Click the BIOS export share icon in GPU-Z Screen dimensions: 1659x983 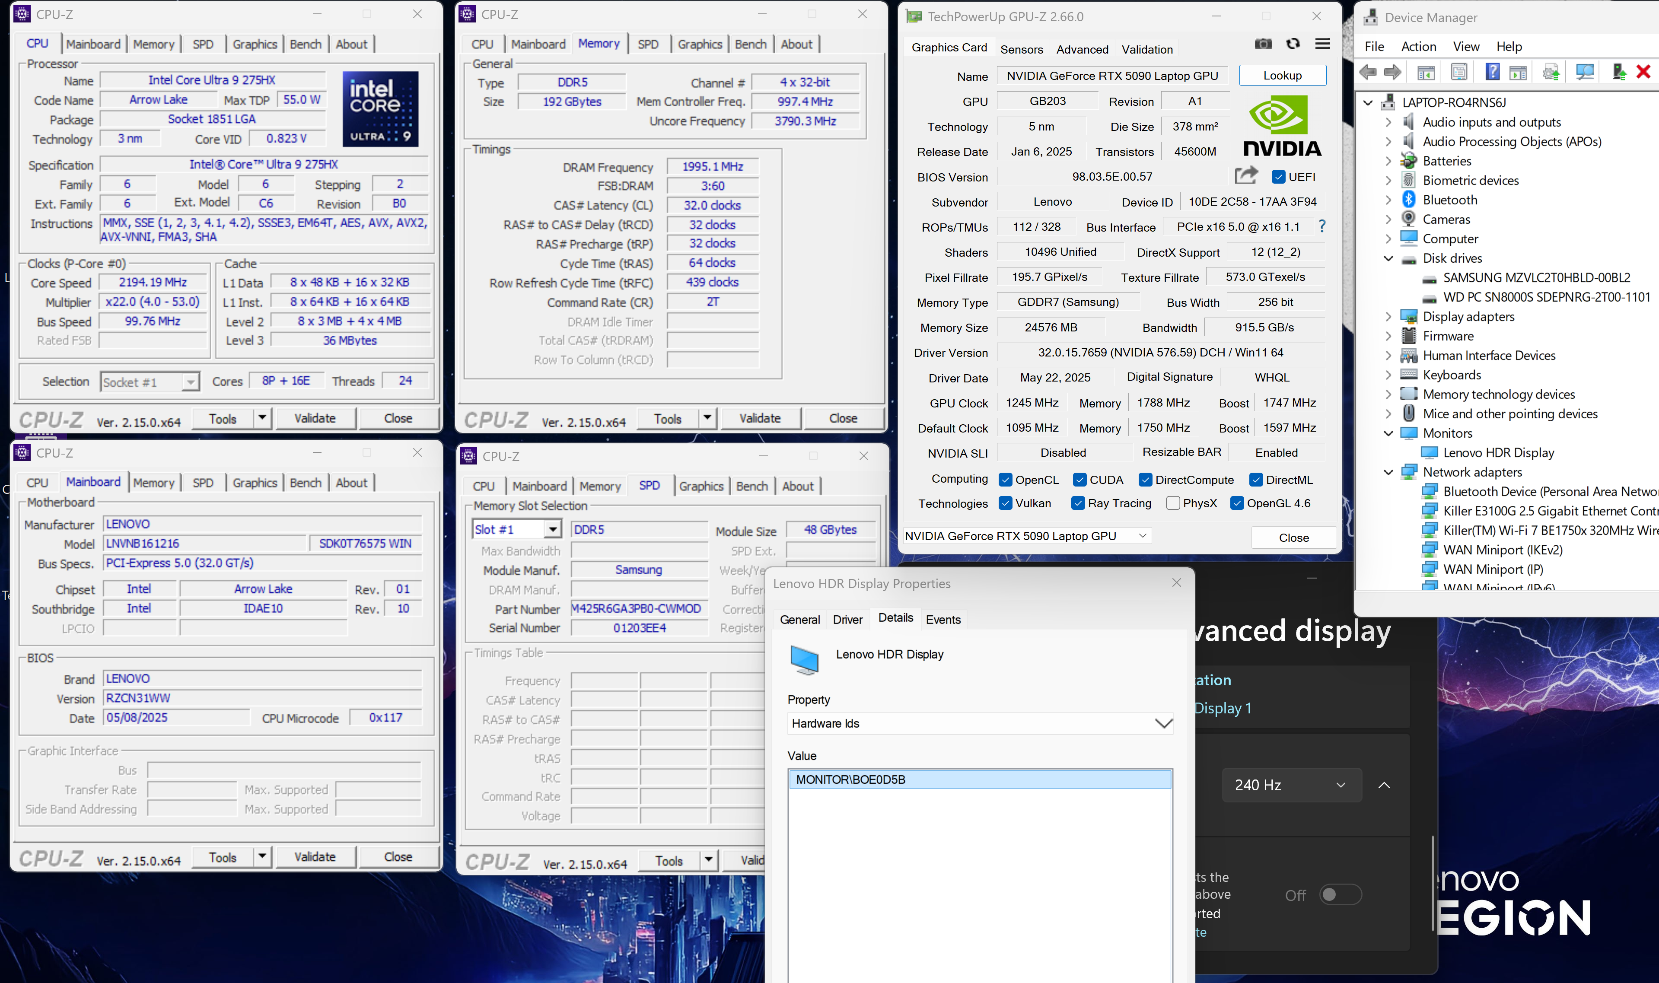coord(1246,175)
